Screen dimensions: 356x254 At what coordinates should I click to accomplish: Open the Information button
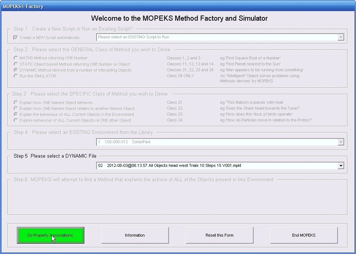click(x=135, y=236)
